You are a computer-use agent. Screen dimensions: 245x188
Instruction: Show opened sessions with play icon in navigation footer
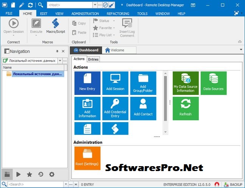coord(19,174)
